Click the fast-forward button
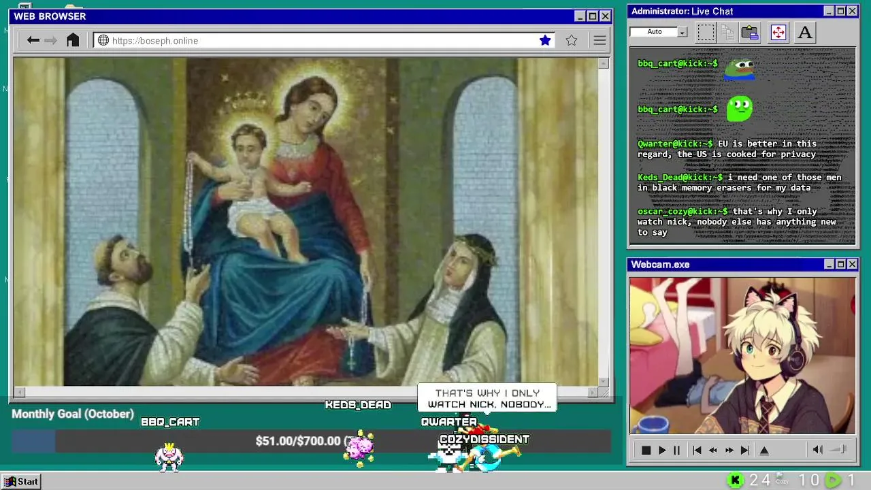871x490 pixels. click(729, 450)
